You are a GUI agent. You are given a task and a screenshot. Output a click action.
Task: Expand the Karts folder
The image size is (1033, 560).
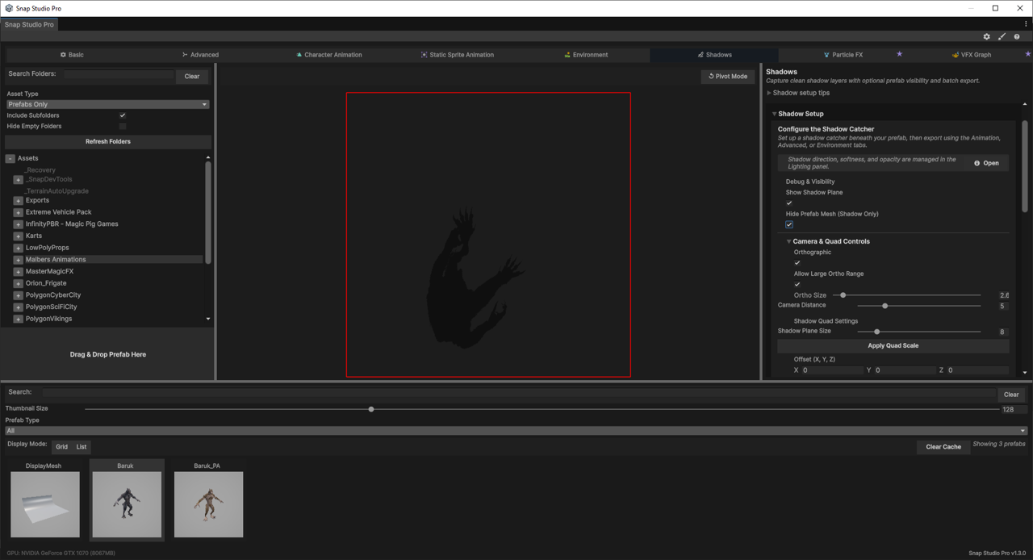[18, 236]
